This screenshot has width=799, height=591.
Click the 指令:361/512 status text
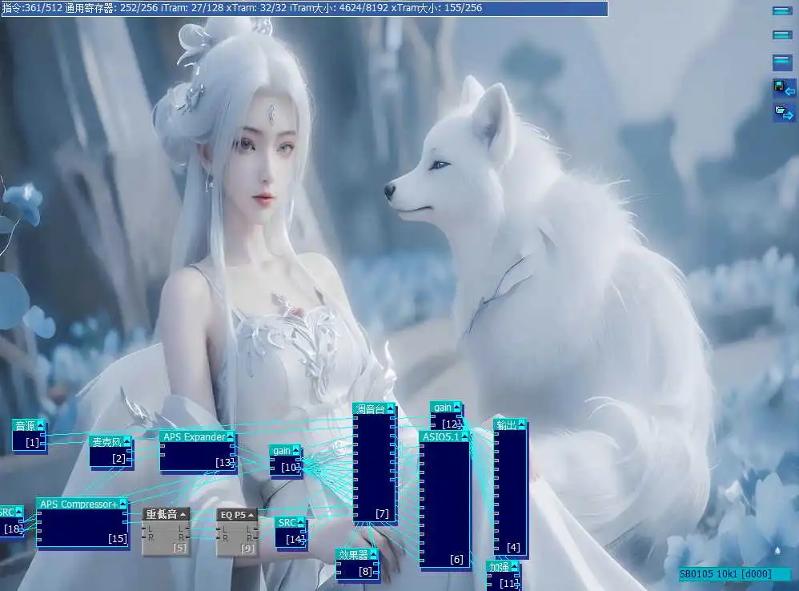click(32, 8)
